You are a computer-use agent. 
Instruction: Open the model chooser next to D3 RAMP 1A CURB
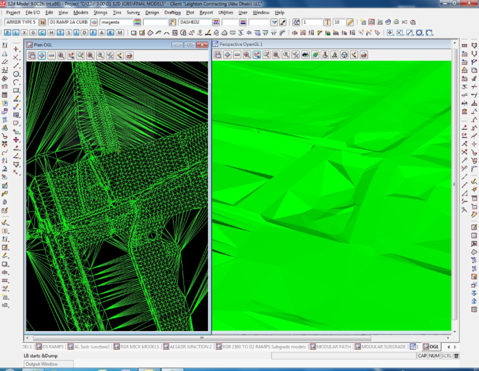(x=94, y=22)
